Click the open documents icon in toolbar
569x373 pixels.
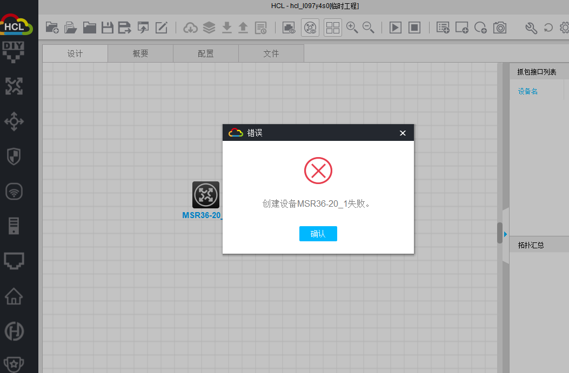point(70,28)
